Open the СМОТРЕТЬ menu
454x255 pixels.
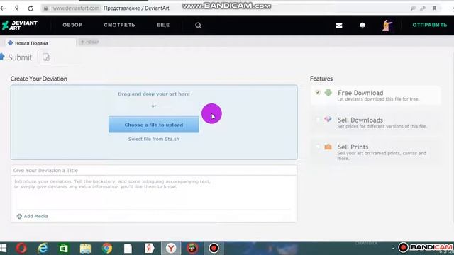[119, 25]
